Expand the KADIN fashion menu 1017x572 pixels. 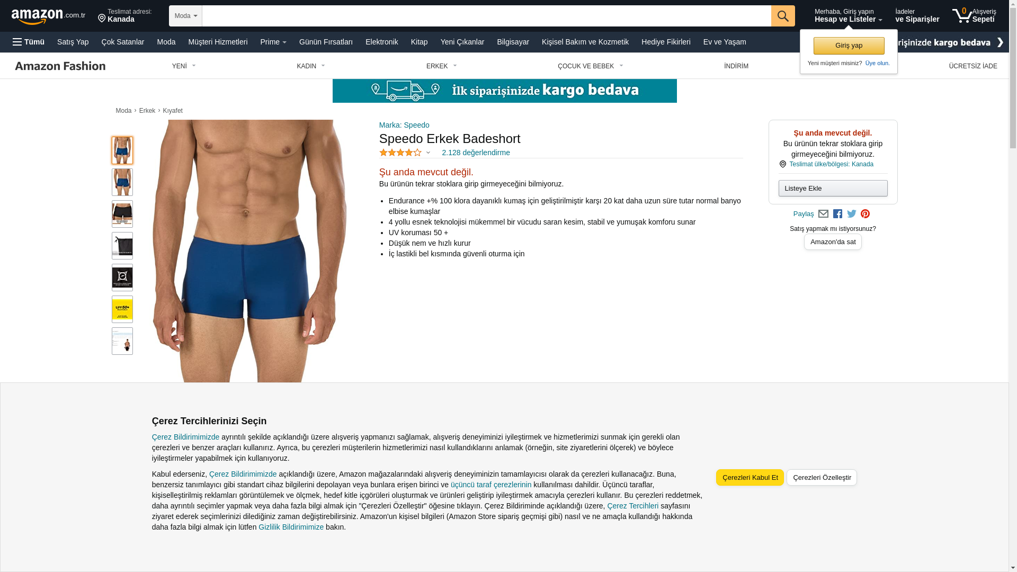(x=311, y=66)
